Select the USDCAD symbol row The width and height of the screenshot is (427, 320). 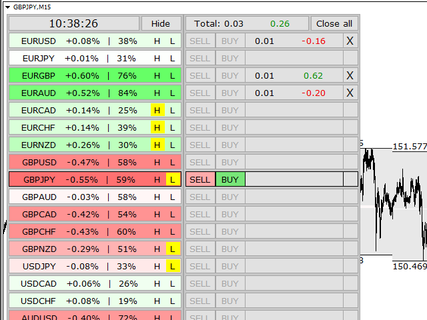[x=39, y=283]
